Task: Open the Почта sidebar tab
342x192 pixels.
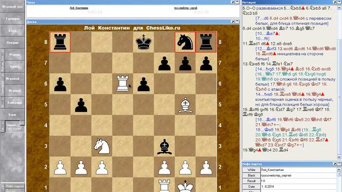Action: pos(14,67)
